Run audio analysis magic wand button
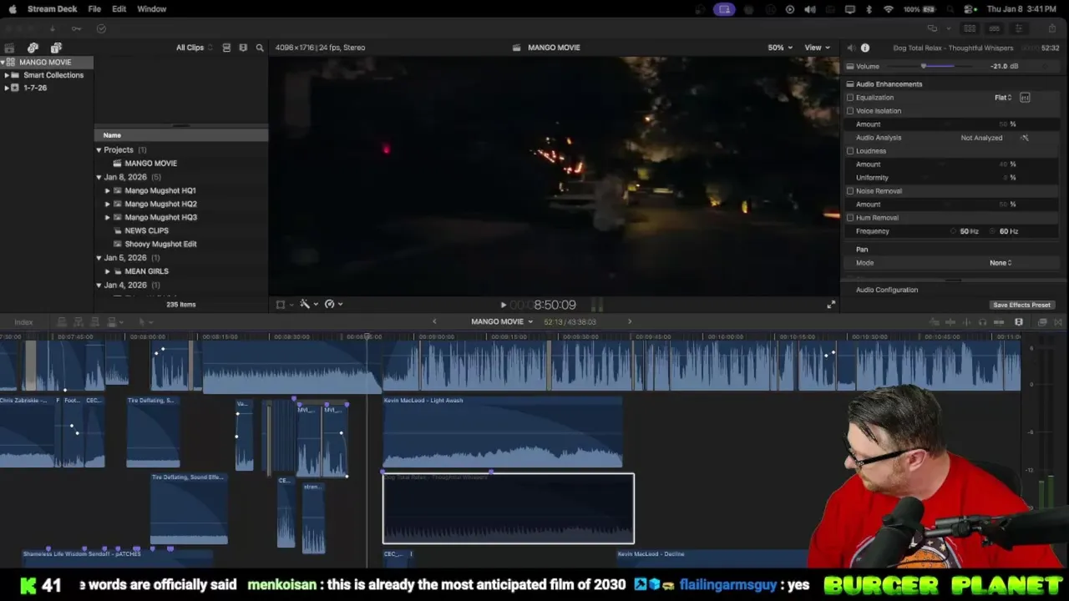1069x601 pixels. pos(1025,138)
